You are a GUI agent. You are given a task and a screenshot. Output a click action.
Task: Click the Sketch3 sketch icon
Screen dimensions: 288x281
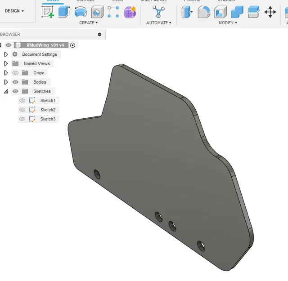tap(32, 119)
